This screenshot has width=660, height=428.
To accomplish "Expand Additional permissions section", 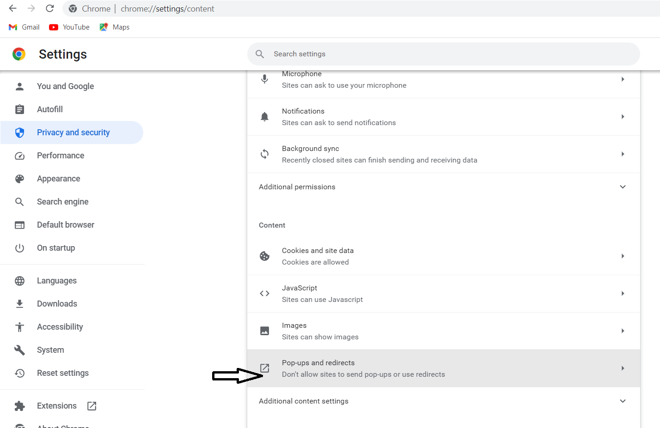I will 623,187.
